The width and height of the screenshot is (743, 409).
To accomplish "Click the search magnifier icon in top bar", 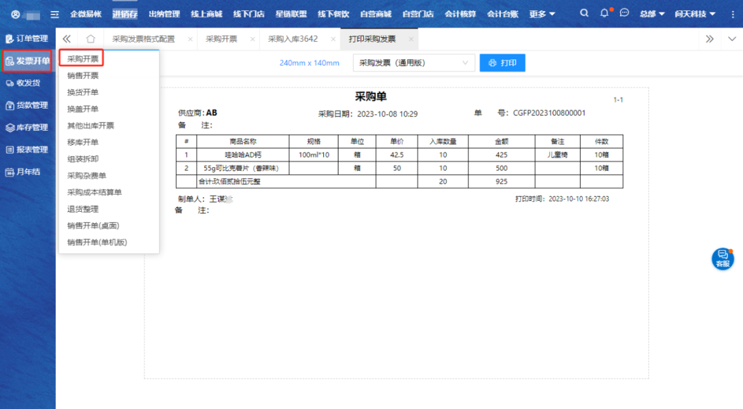I will pyautogui.click(x=584, y=13).
